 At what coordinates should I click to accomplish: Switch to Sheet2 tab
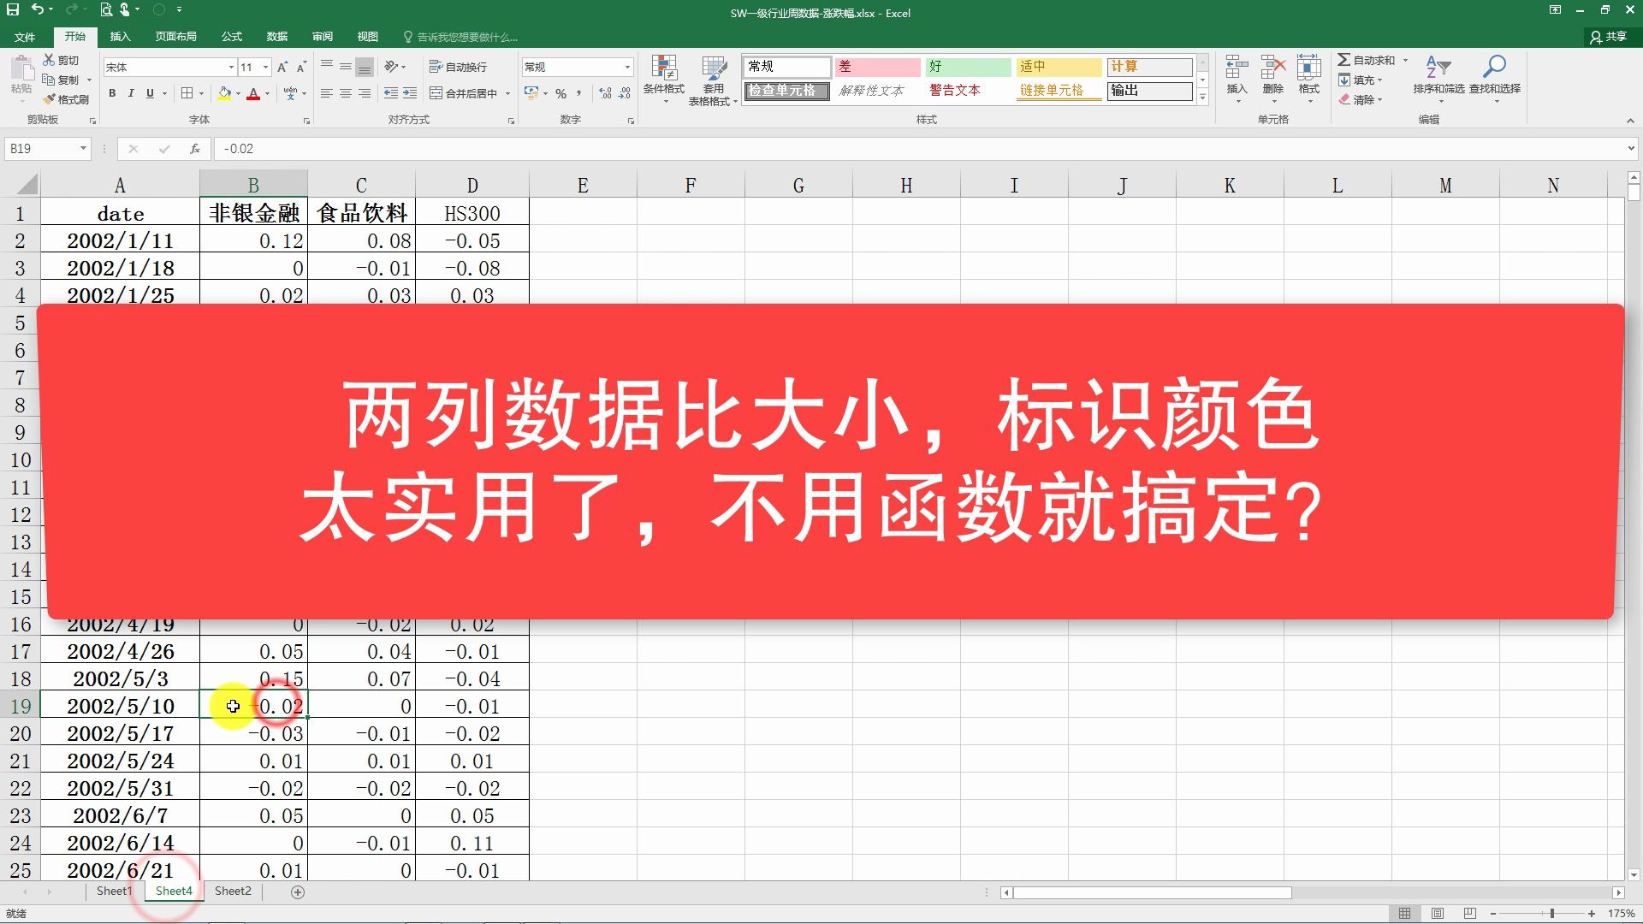click(233, 891)
